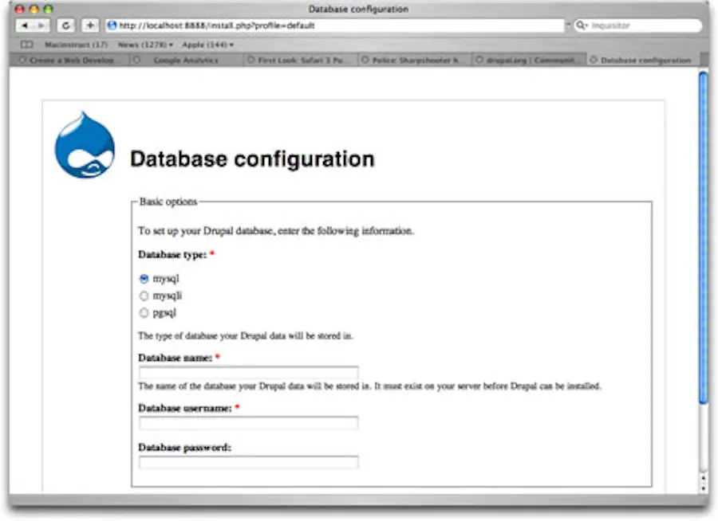
Task: Click the plus add bookmark button
Action: 90,26
